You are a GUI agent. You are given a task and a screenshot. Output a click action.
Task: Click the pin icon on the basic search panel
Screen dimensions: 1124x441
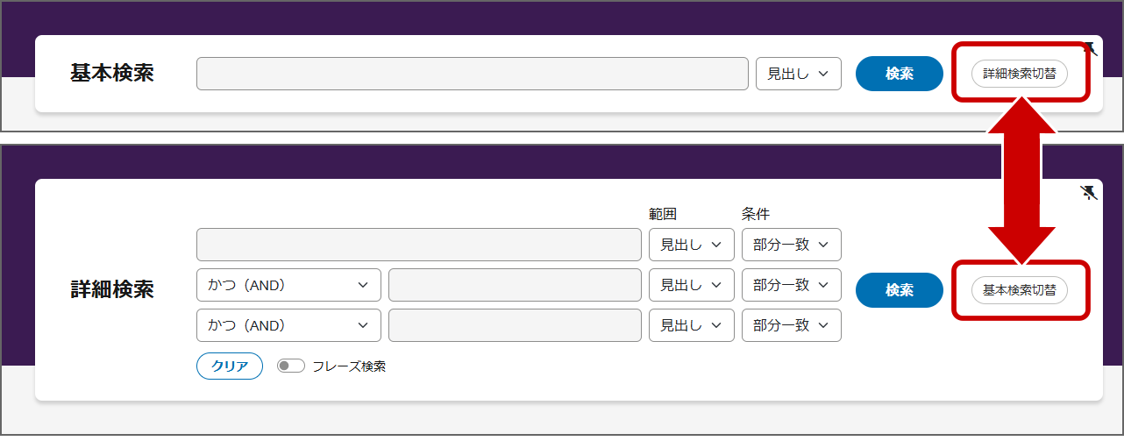point(1090,48)
